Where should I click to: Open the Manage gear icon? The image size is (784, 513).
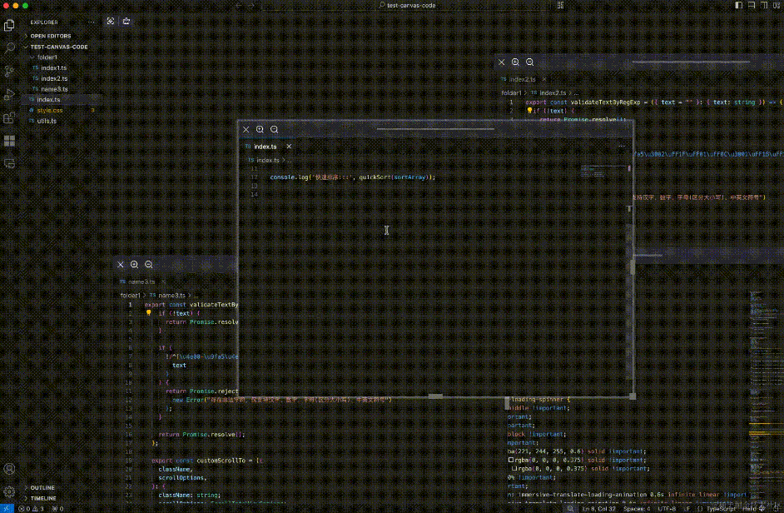click(x=9, y=491)
